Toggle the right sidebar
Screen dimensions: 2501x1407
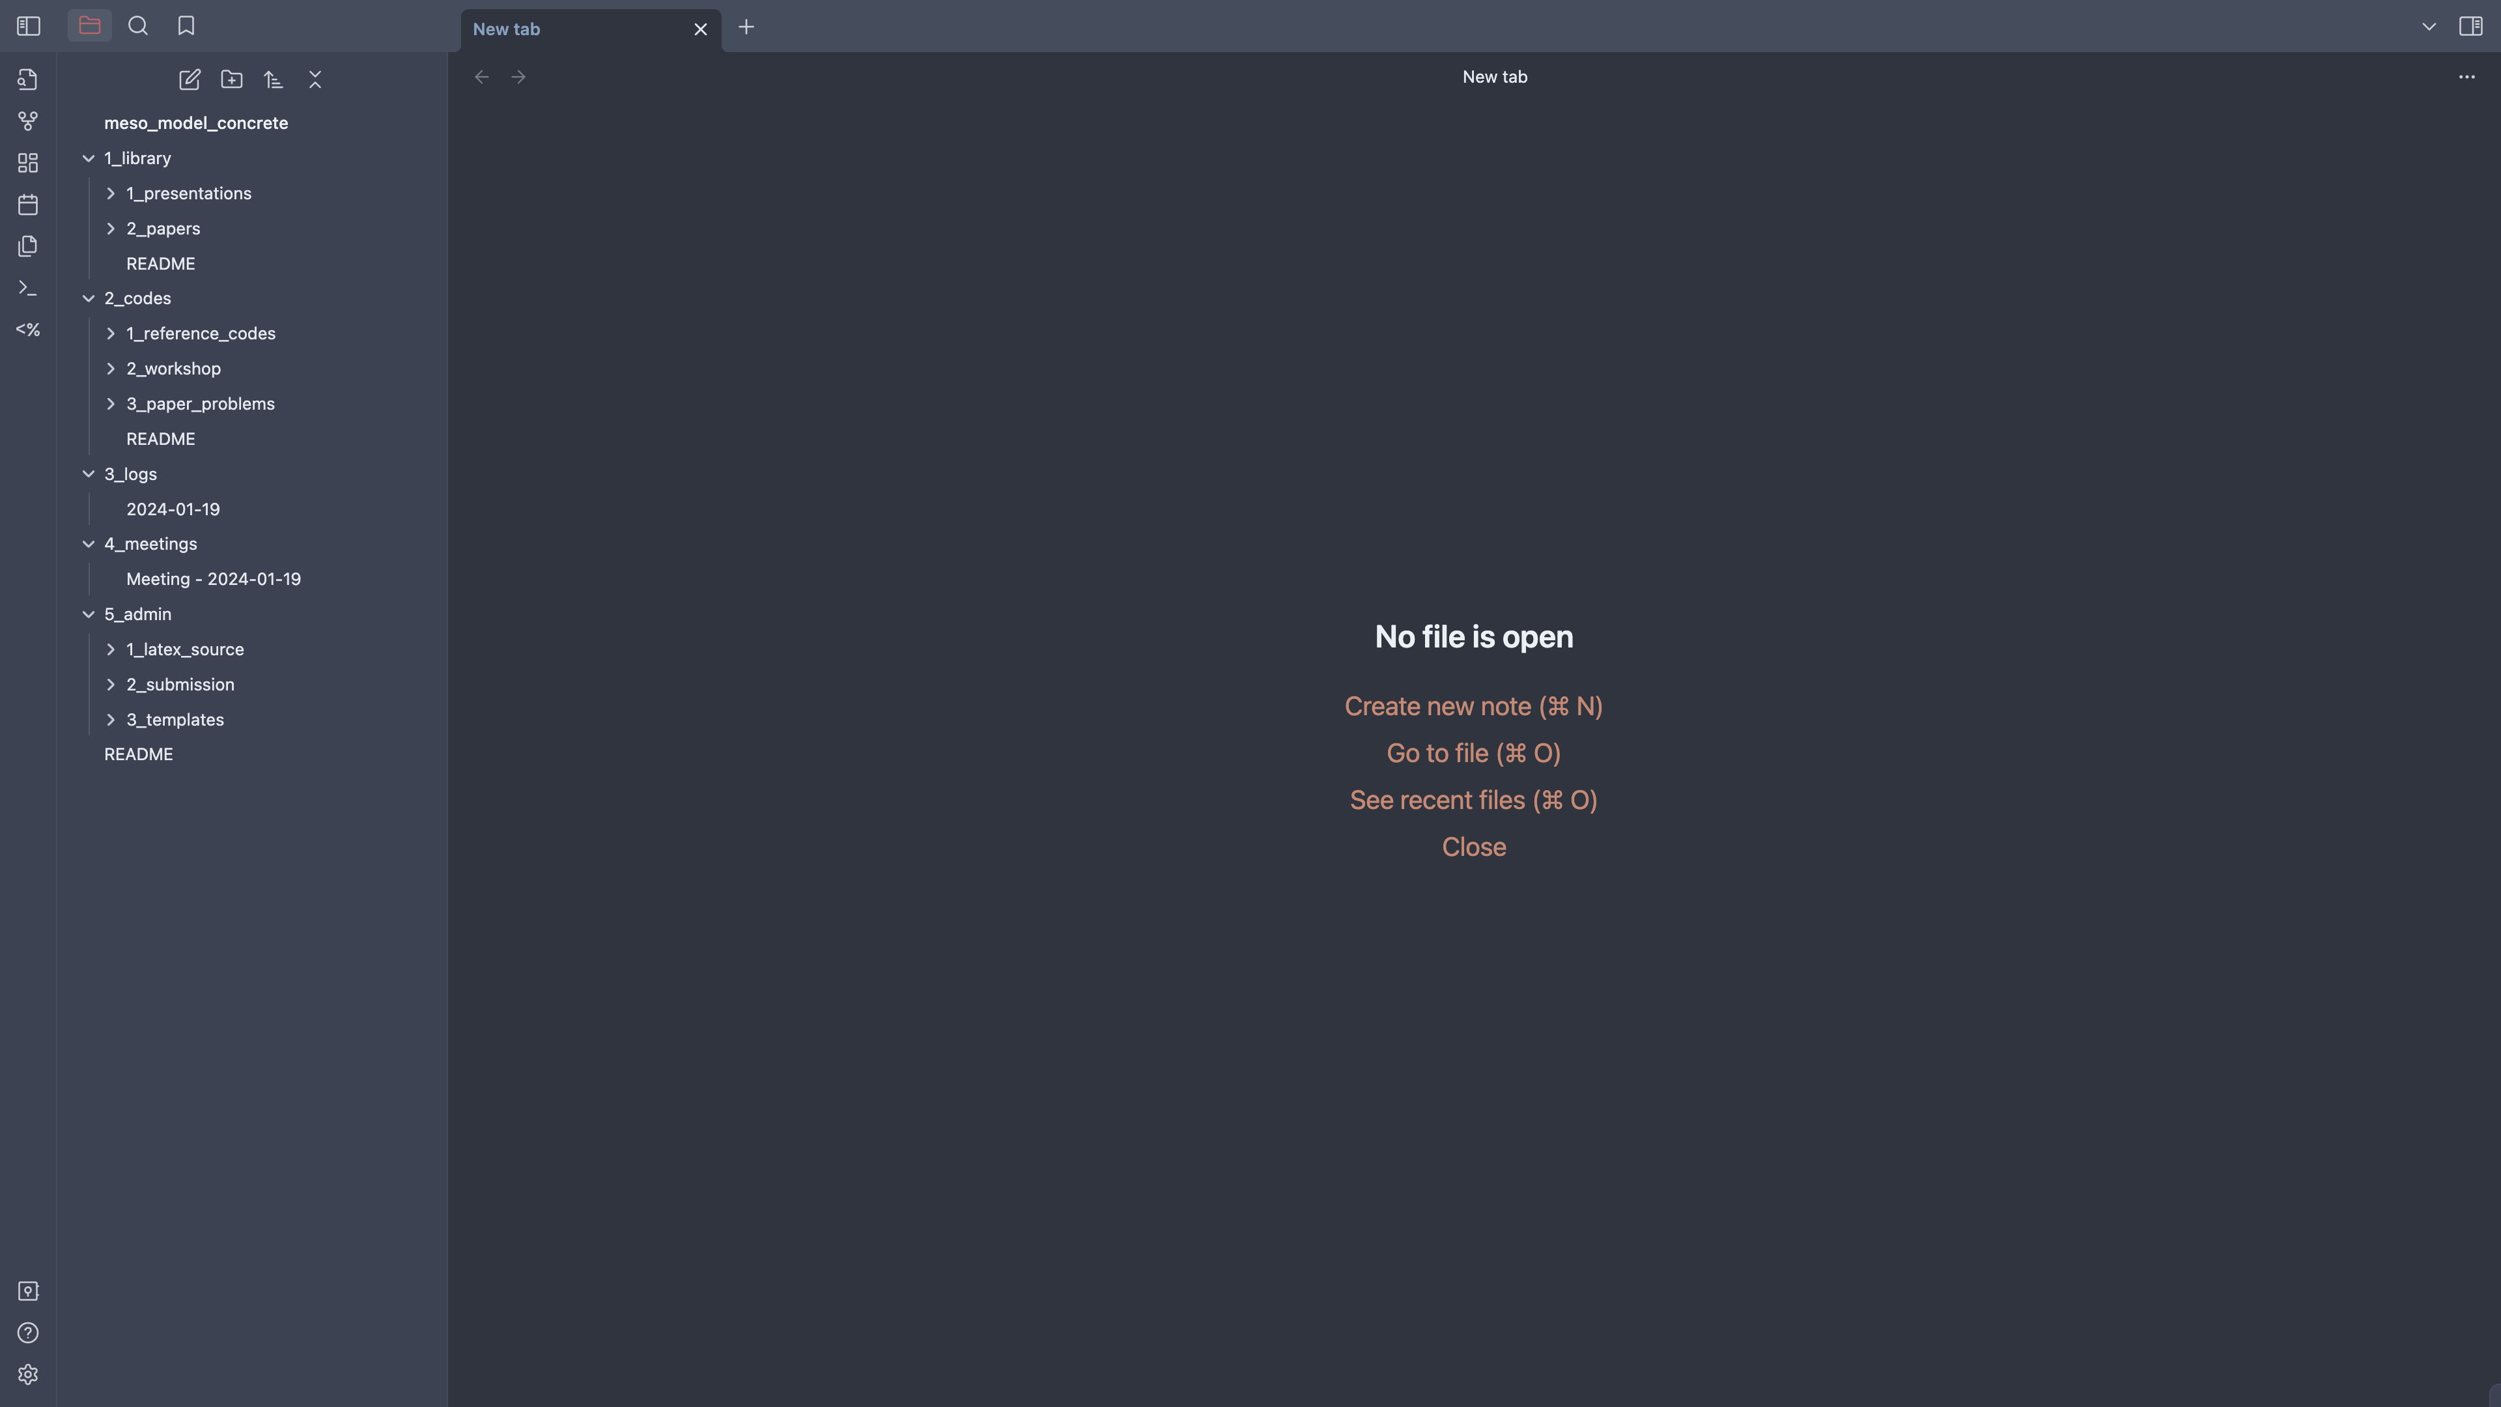coord(2470,26)
